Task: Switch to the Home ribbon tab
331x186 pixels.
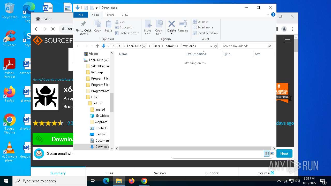Action: click(95, 15)
